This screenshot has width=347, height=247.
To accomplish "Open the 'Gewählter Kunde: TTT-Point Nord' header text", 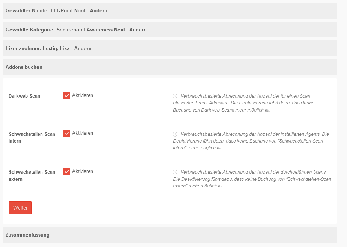I will click(x=45, y=11).
